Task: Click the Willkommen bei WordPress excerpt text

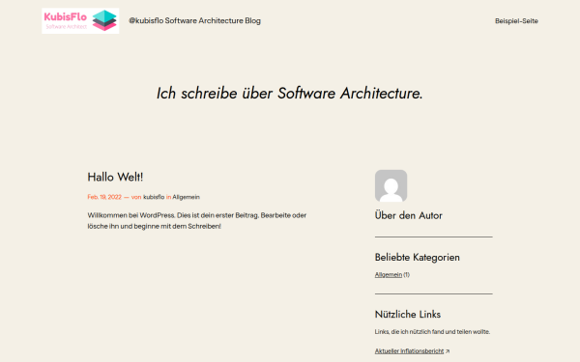Action: pos(197,220)
